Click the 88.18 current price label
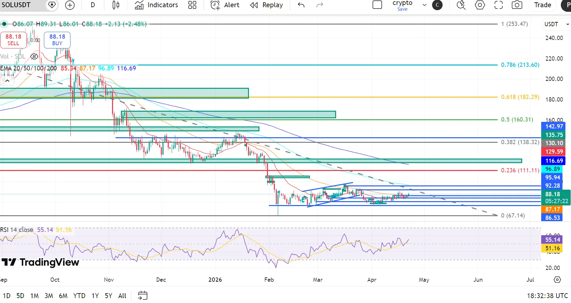Screen dimensions: 571x303 (x=556, y=198)
